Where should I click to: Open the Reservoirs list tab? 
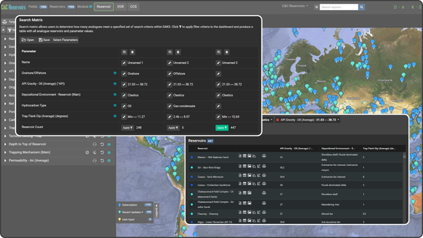point(62,7)
